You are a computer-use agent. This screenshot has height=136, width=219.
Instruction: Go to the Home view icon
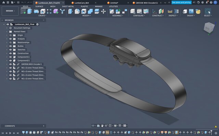coord(3,2)
